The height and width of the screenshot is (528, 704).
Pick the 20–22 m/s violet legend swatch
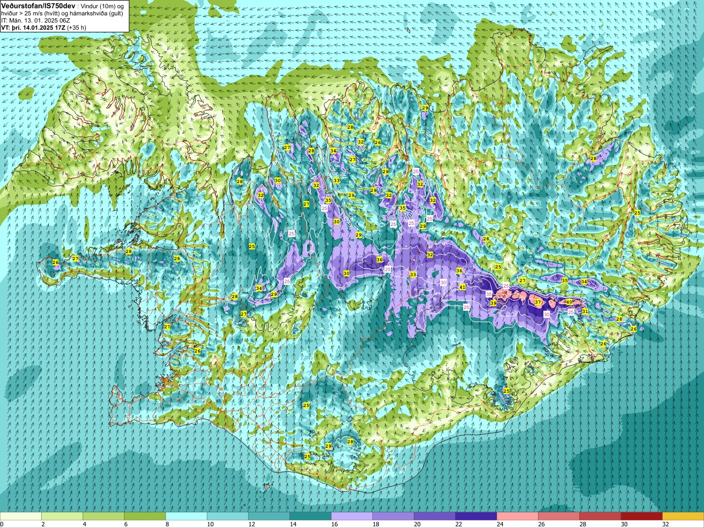coord(435,516)
